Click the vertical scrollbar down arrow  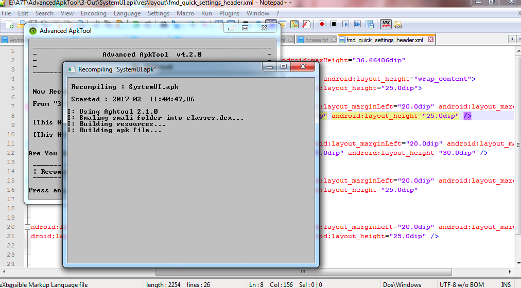coord(518,263)
